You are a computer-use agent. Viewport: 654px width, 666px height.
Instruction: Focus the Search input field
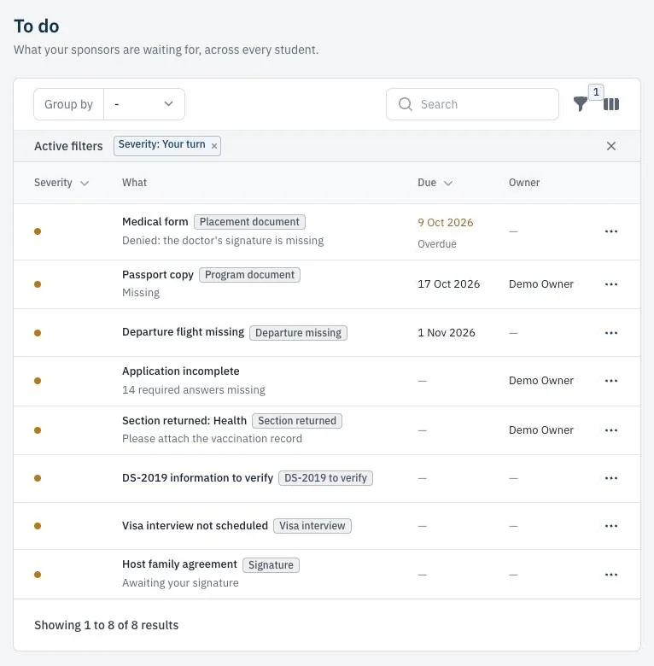pyautogui.click(x=472, y=104)
